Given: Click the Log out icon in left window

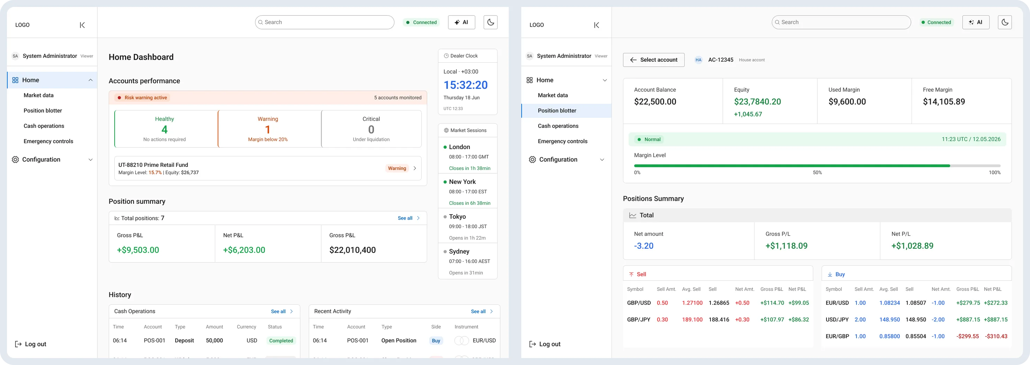Looking at the screenshot, I should pyautogui.click(x=18, y=344).
